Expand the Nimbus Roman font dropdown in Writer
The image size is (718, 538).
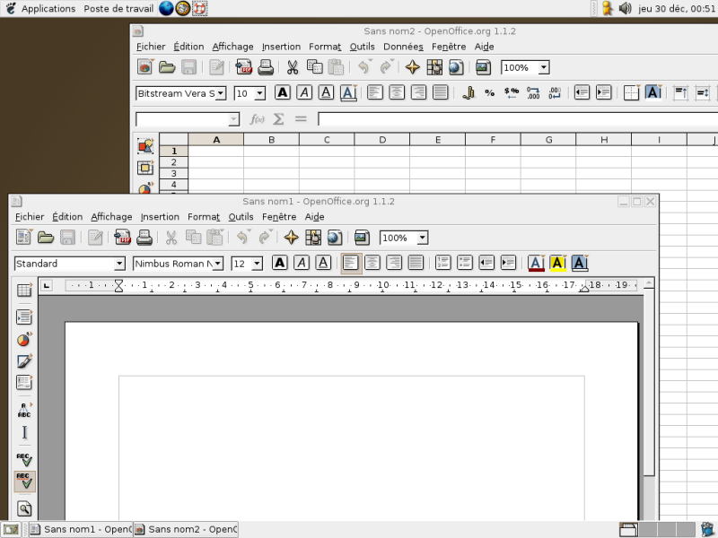[218, 264]
